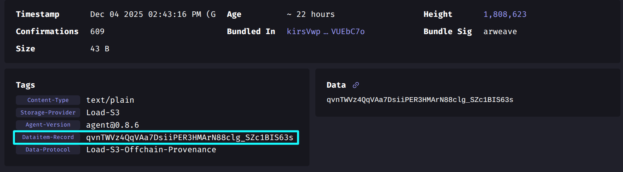Screen dimensions: 623x172
Task: Click the Data-Protocol tag badge
Action: (x=48, y=150)
